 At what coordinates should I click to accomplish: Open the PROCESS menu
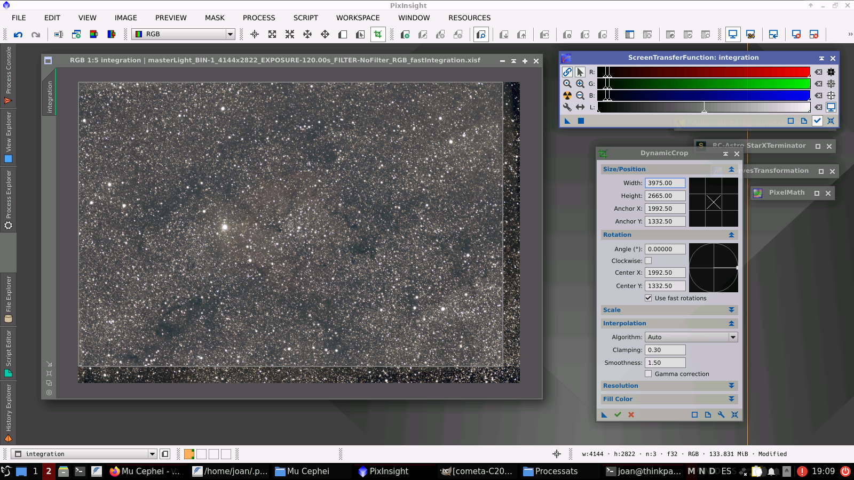pyautogui.click(x=259, y=18)
